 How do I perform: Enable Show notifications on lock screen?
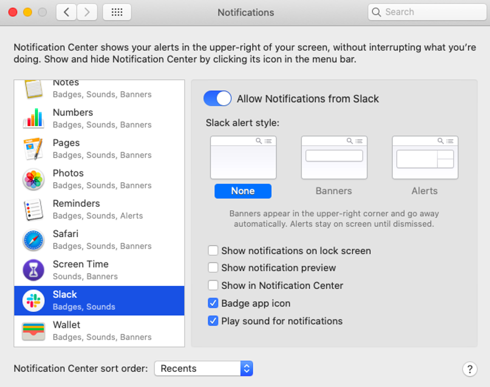click(213, 250)
